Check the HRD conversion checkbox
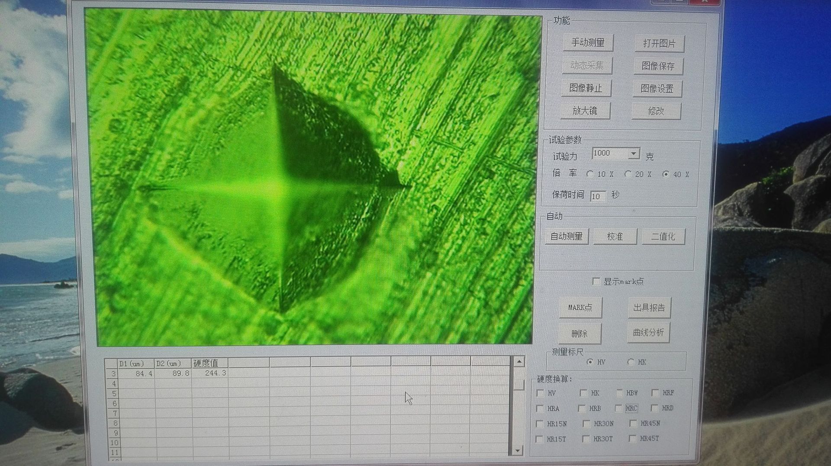This screenshot has width=831, height=466. pos(654,408)
